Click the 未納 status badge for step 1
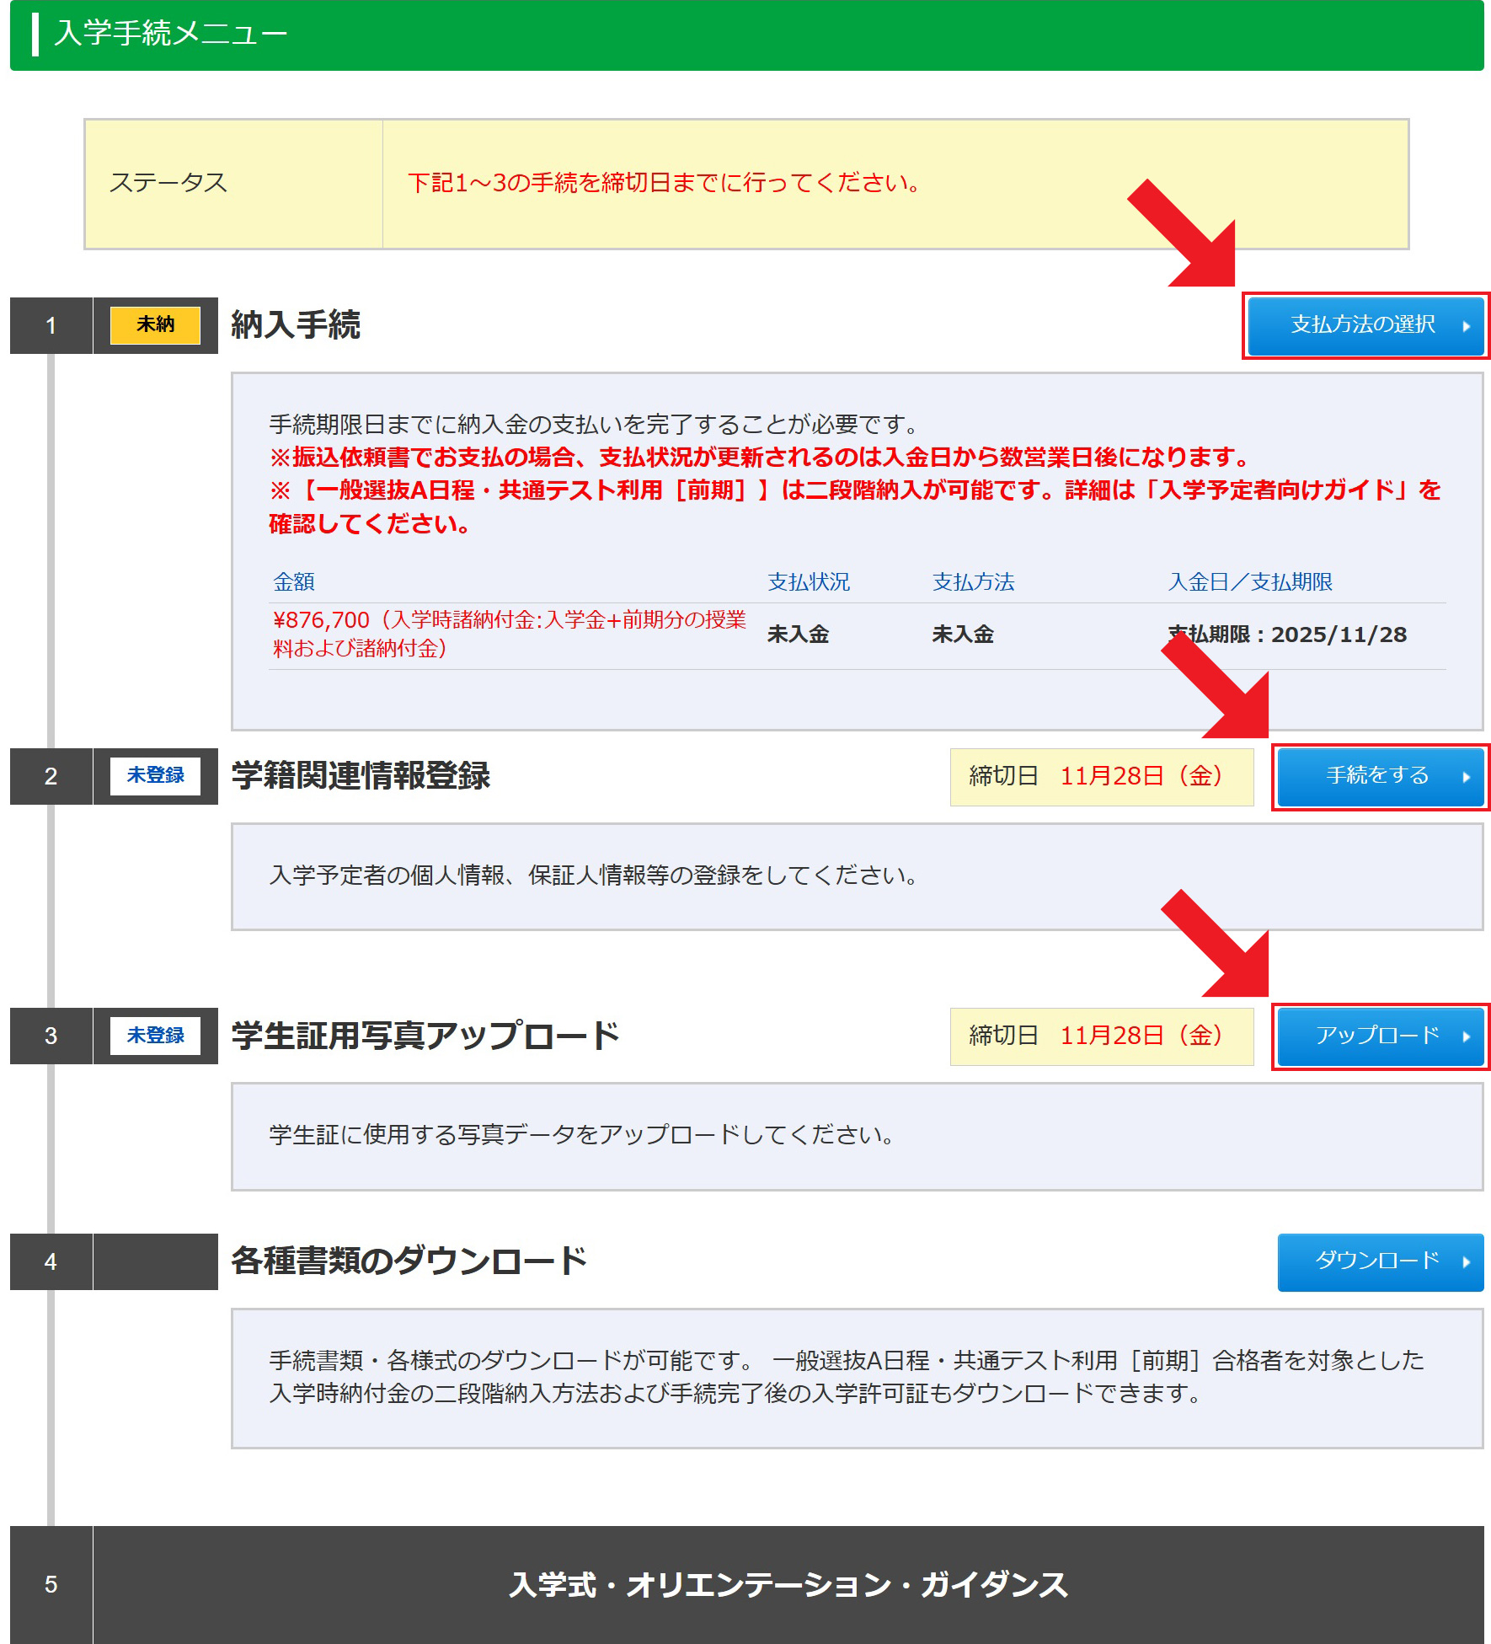Screen dimensions: 1491x1644 155,326
